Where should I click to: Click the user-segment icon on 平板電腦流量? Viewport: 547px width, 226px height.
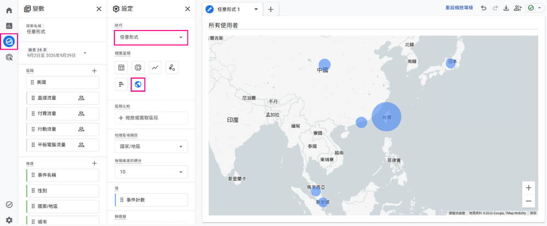(x=82, y=145)
